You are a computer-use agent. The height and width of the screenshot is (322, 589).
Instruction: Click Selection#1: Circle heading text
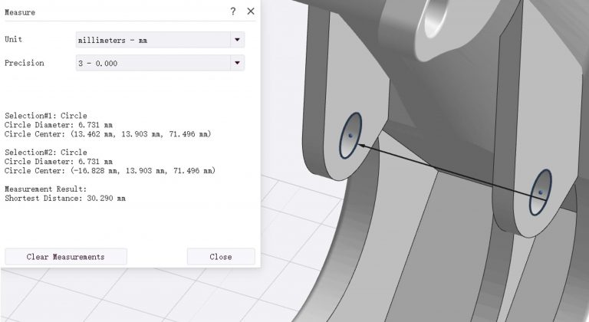(46, 115)
